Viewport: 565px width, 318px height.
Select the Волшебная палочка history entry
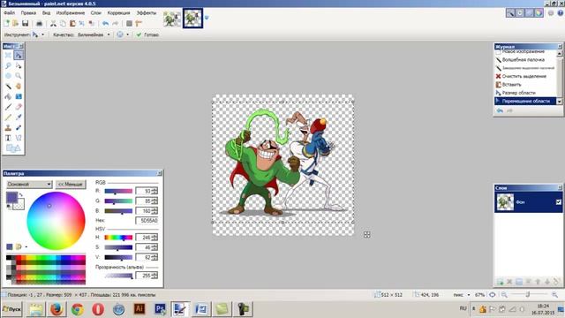(x=523, y=59)
